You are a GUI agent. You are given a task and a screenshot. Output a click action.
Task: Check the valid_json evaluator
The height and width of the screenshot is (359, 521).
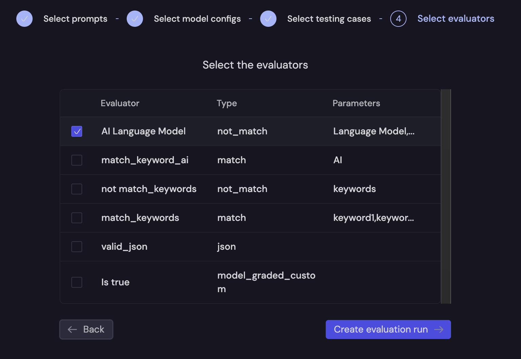click(76, 247)
